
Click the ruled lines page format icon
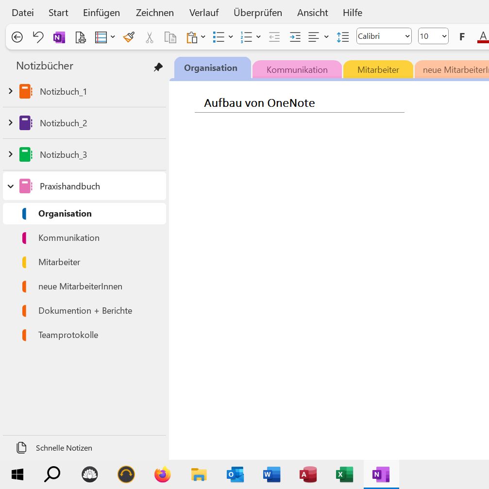pos(101,37)
